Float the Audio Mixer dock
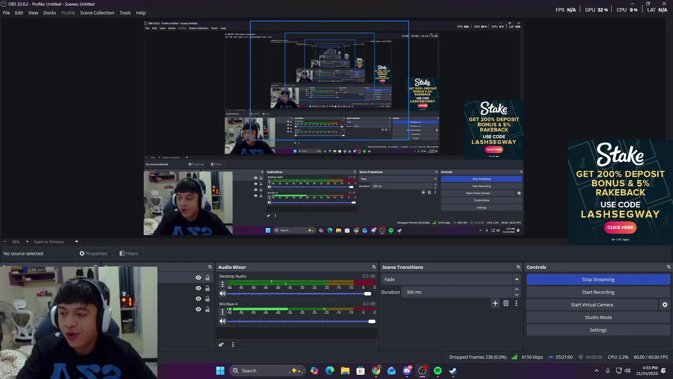 coord(374,267)
